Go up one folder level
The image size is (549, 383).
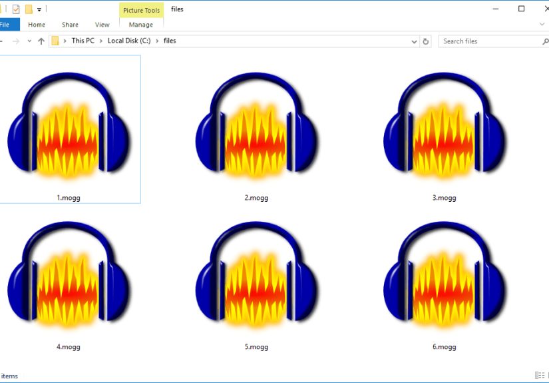(41, 41)
